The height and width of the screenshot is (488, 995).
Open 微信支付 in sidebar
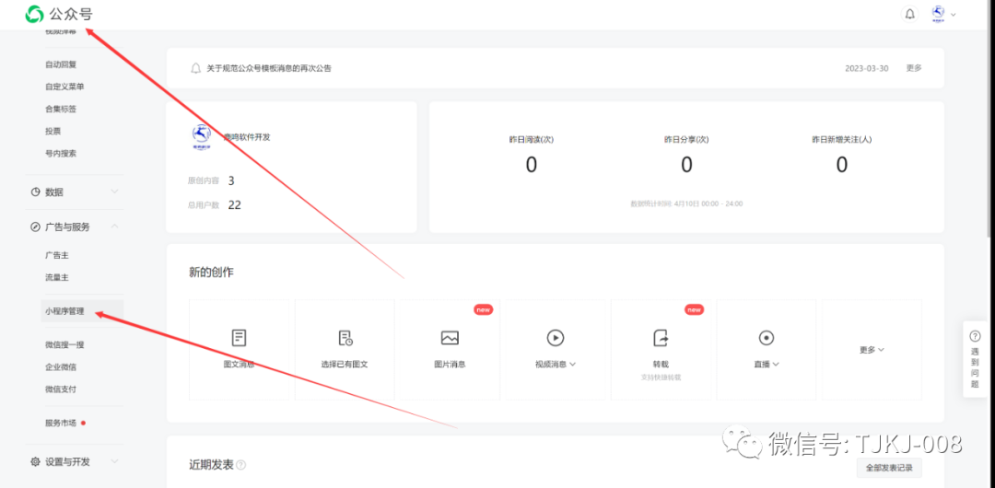pyautogui.click(x=61, y=389)
